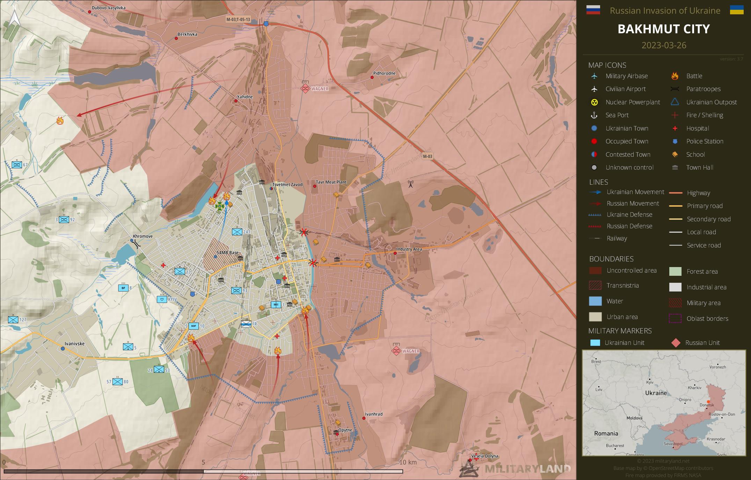Viewport: 751px width, 480px height.
Task: Select the Khromove town label
Action: click(x=143, y=236)
